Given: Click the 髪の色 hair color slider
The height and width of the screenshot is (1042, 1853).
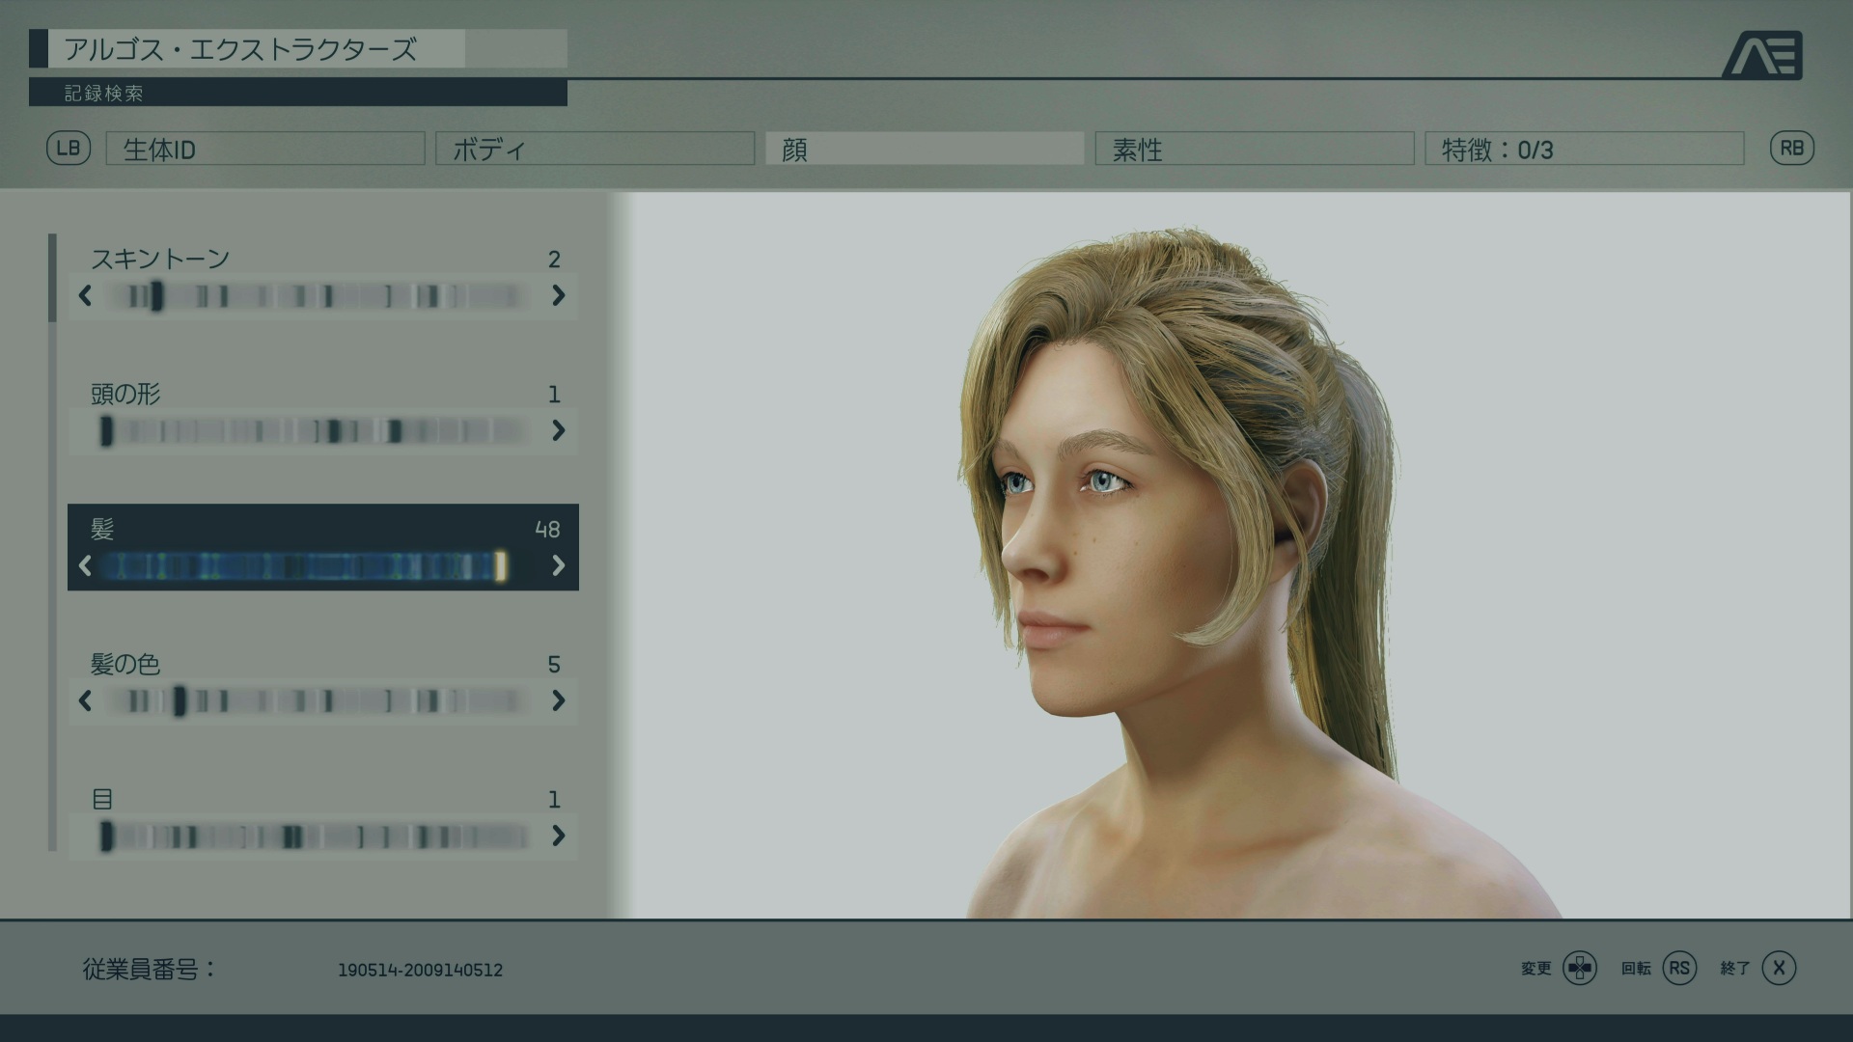Looking at the screenshot, I should click(318, 700).
